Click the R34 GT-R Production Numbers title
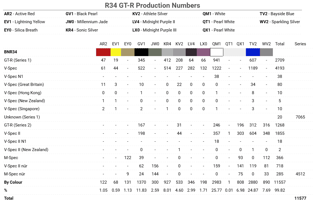 point(152,5)
